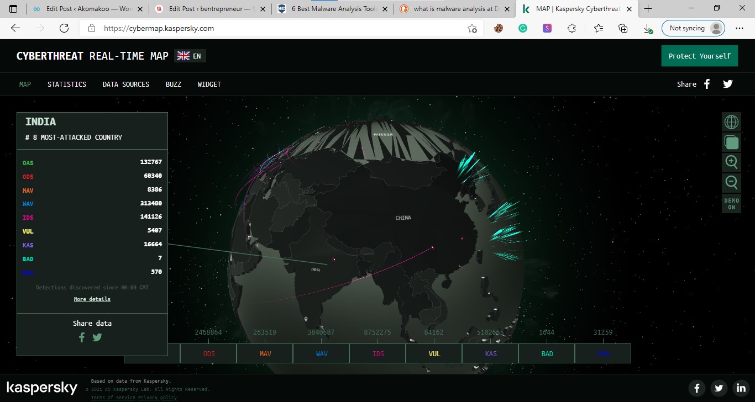755x402 pixels.
Task: Share page on Twitter in header
Action: coord(728,84)
